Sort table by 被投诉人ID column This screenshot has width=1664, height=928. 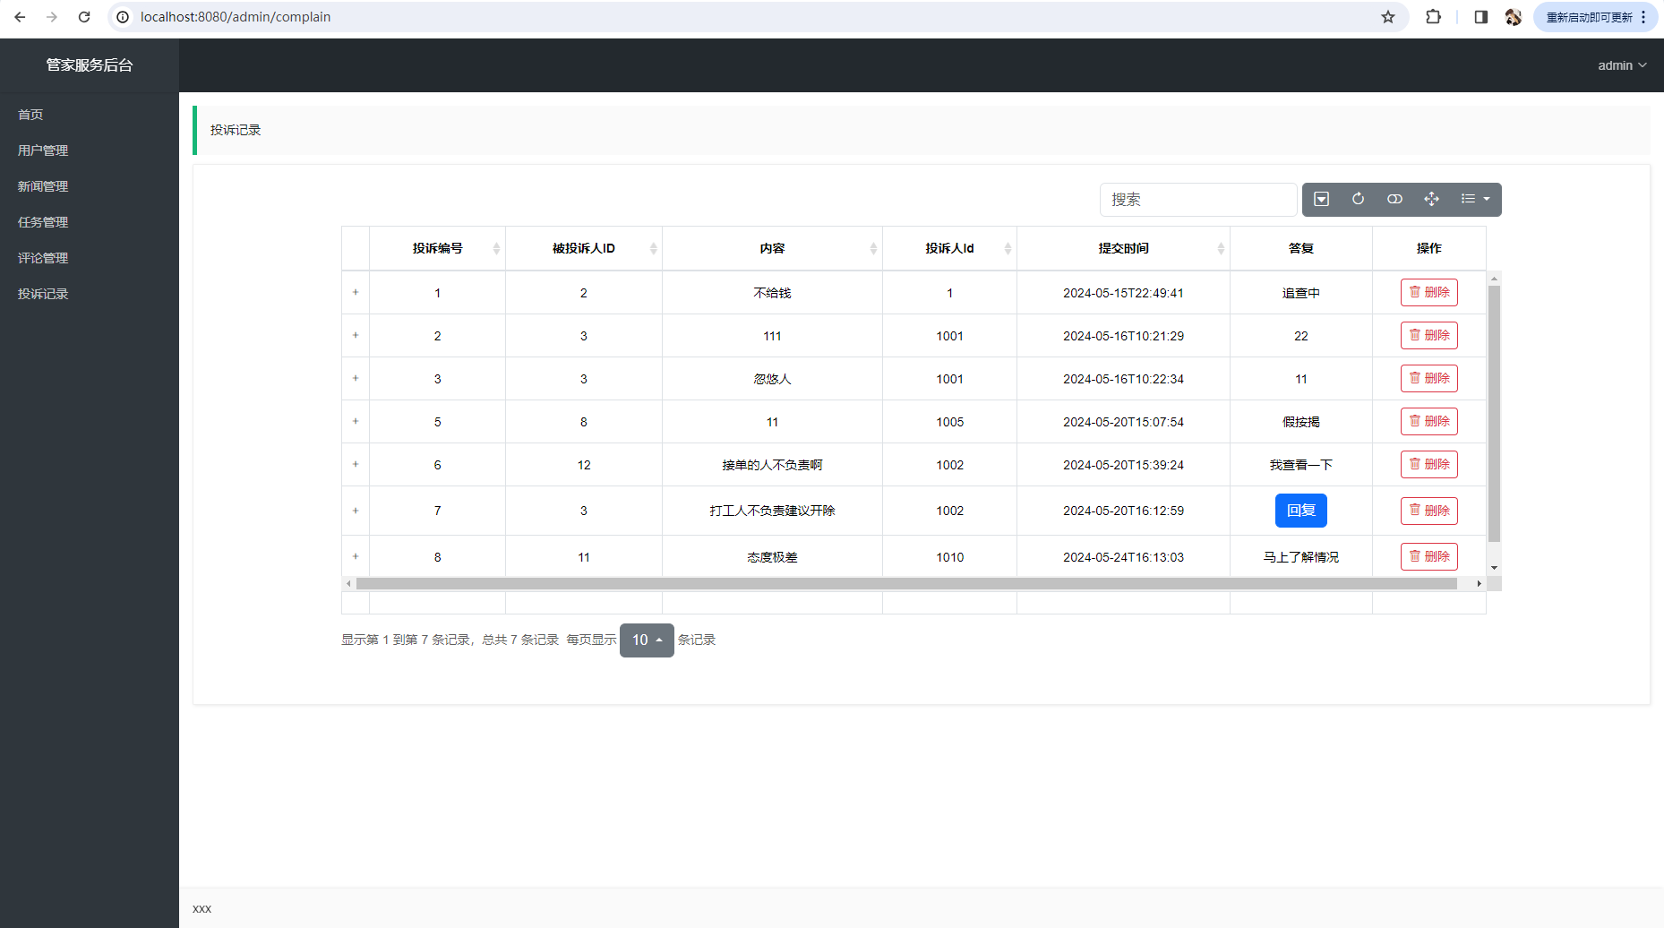pos(584,248)
